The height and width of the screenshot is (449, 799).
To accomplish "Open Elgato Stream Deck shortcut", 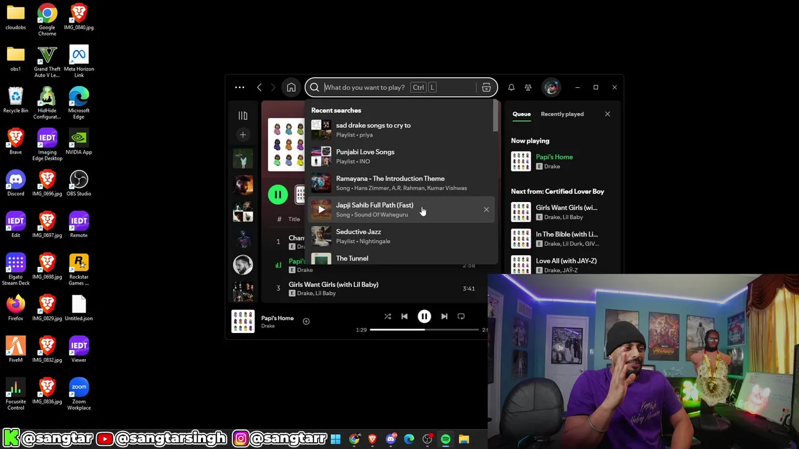I will [x=16, y=269].
